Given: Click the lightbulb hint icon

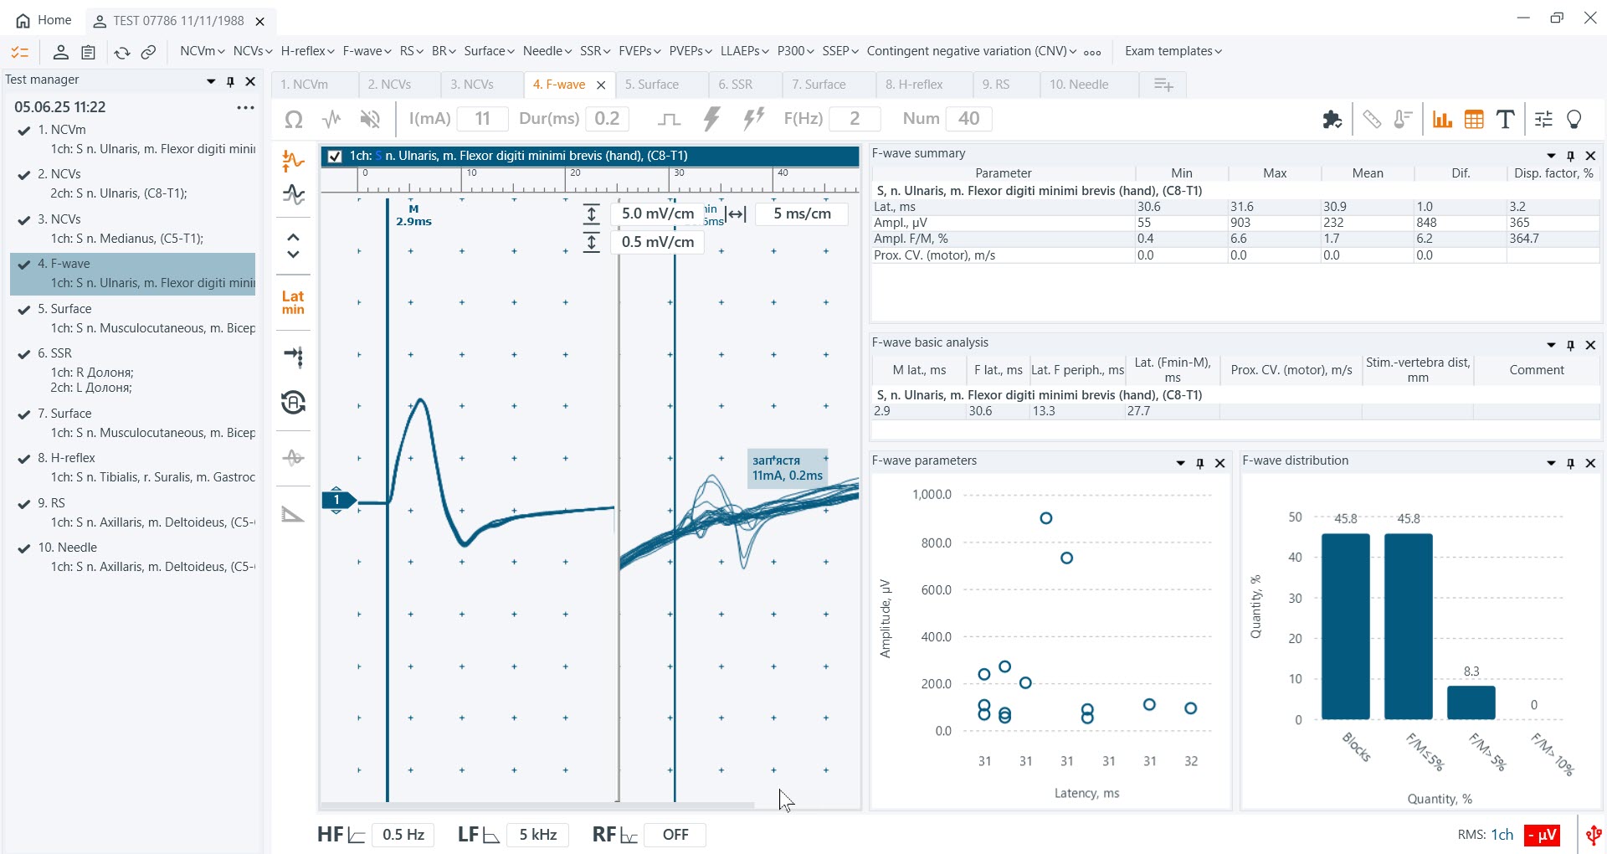Looking at the screenshot, I should click(x=1574, y=119).
